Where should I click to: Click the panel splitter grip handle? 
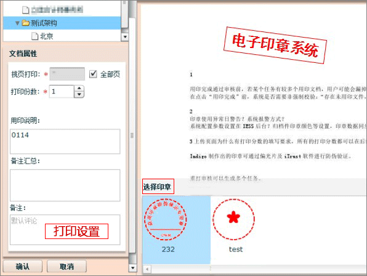tap(132, 136)
